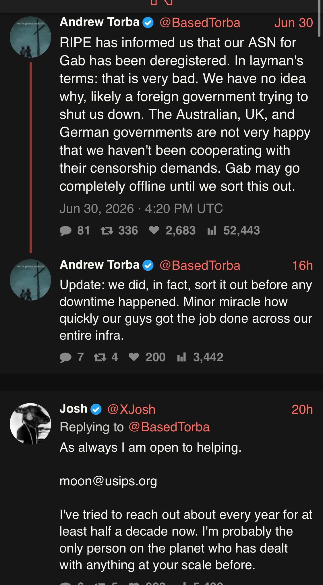
Task: Click the Jun 30, 2026 4:20 PM UTC timestamp
Action: (141, 209)
